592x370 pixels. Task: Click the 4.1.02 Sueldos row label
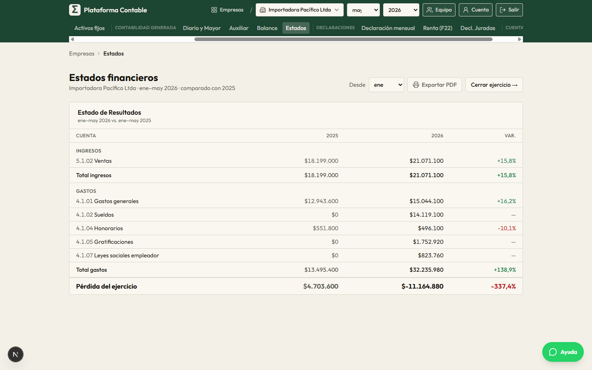click(95, 215)
